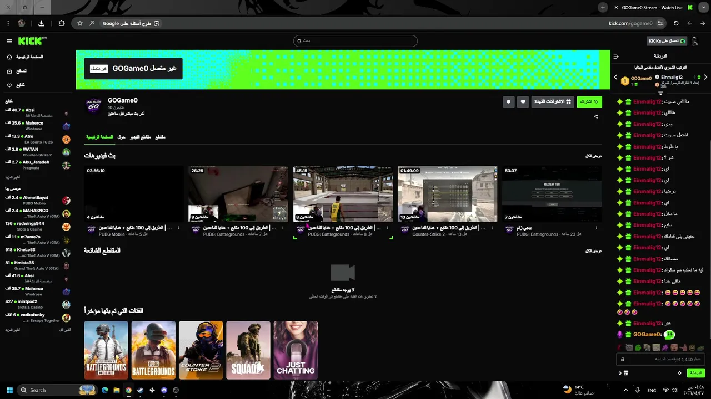The width and height of the screenshot is (711, 399).
Task: Open the browser extensions puzzle icon
Action: click(x=62, y=23)
